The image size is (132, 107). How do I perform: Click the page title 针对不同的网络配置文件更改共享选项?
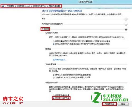click(x=62, y=11)
